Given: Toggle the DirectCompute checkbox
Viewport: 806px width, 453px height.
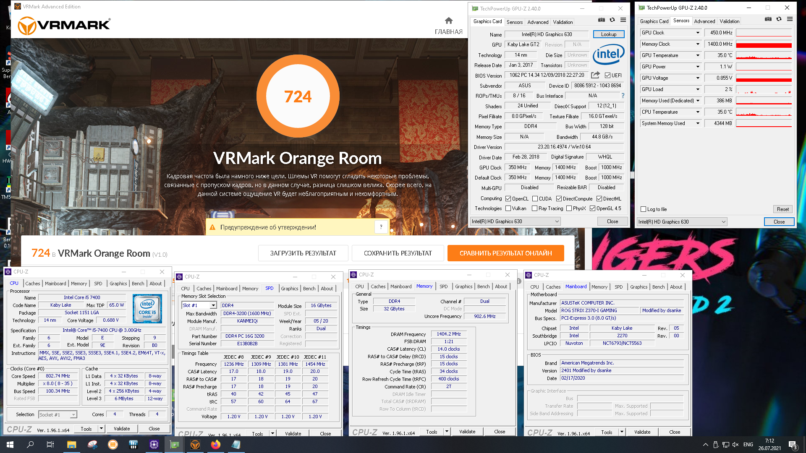Looking at the screenshot, I should point(559,199).
